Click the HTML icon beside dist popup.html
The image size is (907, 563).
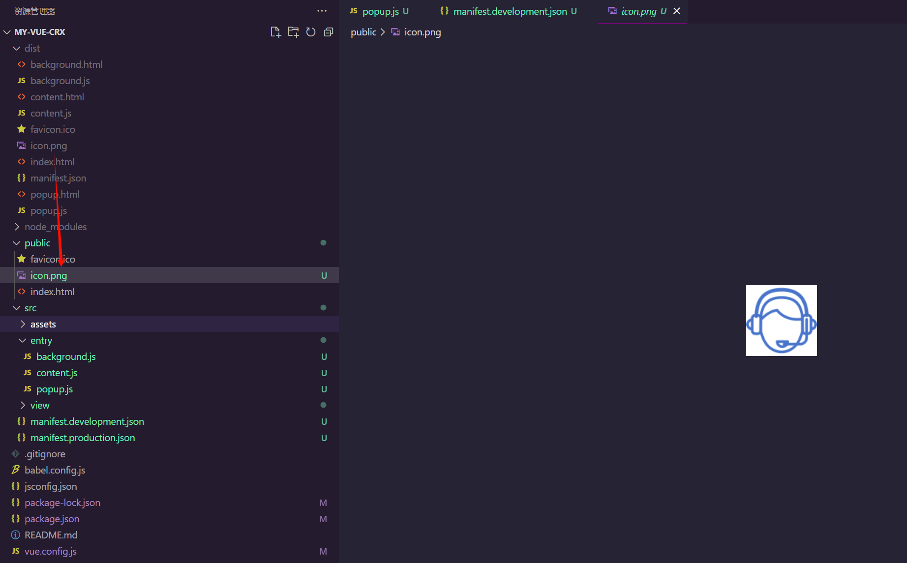click(x=22, y=194)
